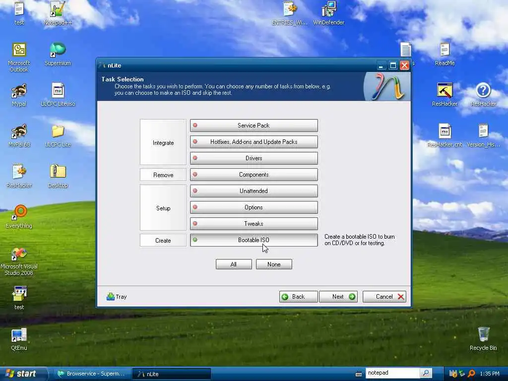Select the ReadMe text file icon
The image size is (508, 381).
click(444, 54)
